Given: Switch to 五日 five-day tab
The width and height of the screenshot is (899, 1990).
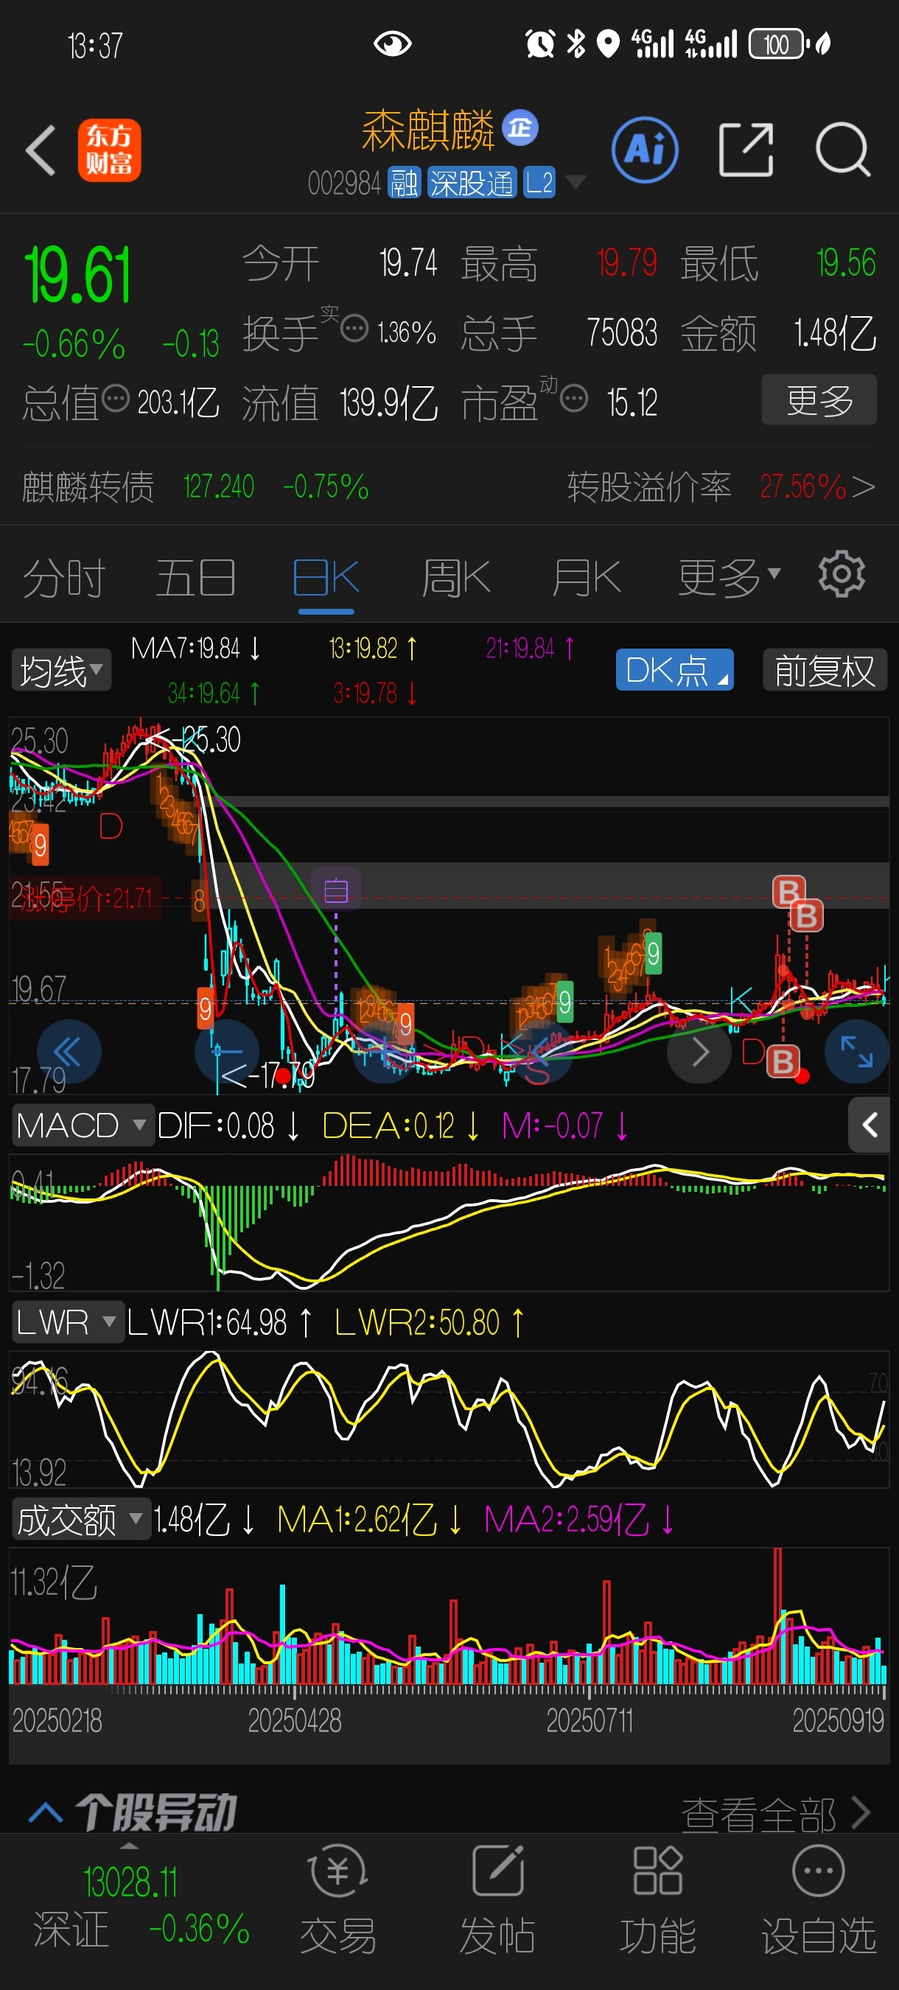Looking at the screenshot, I should (195, 578).
